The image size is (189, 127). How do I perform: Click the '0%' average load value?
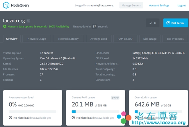(13, 104)
